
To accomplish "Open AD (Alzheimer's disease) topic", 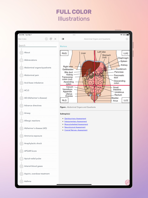I will click(x=35, y=98).
